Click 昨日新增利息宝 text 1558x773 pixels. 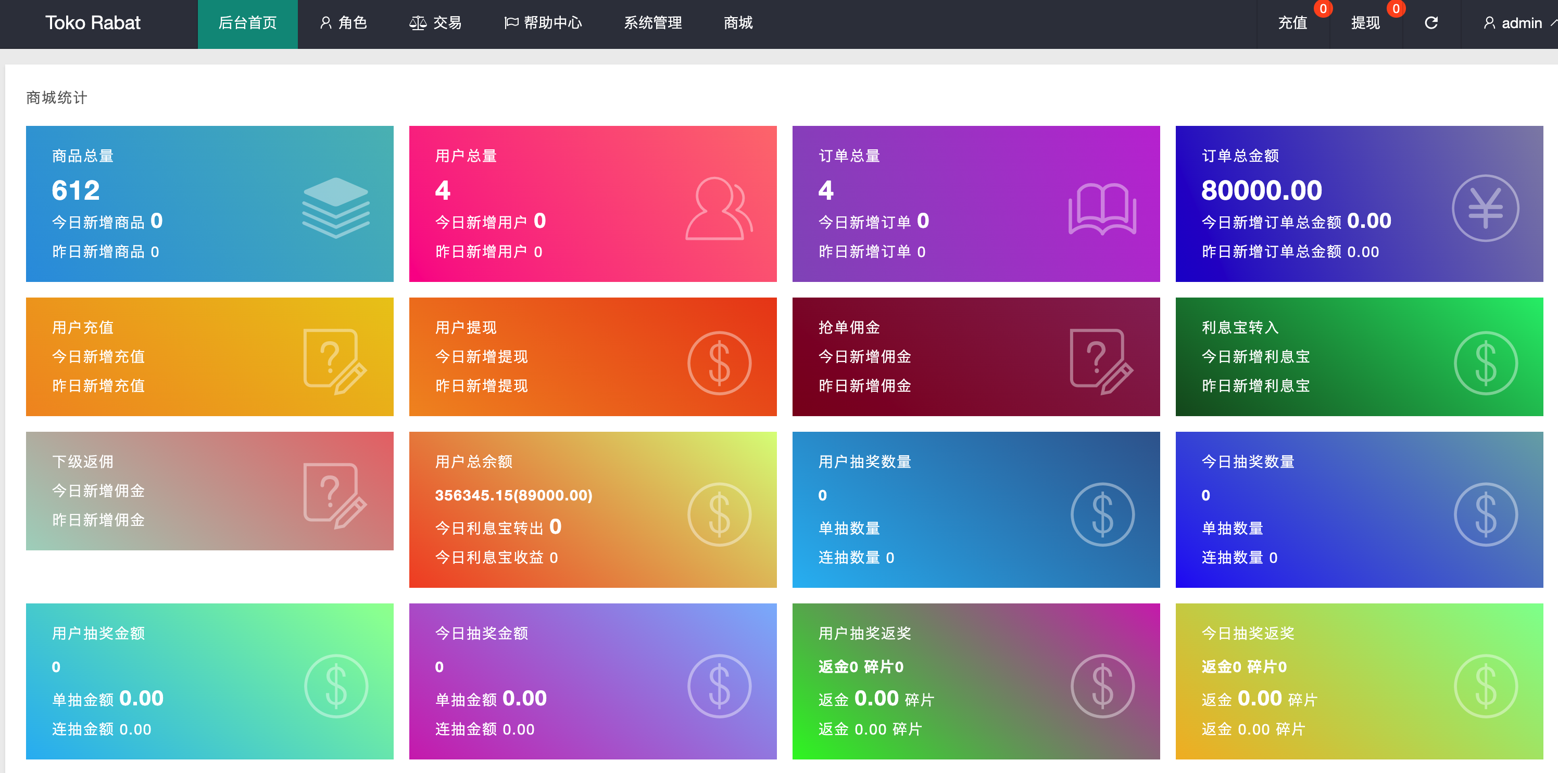pyautogui.click(x=1255, y=385)
